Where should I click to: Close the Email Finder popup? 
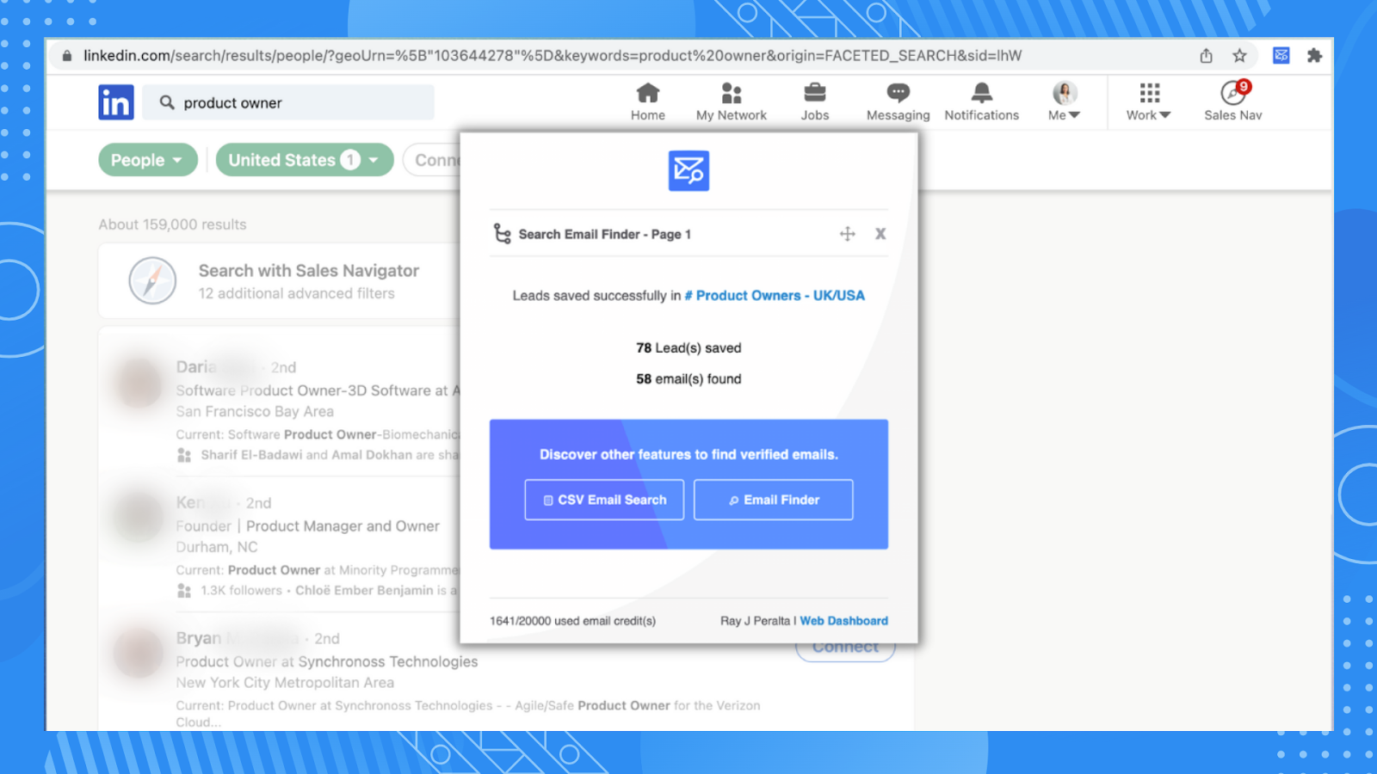pos(880,234)
